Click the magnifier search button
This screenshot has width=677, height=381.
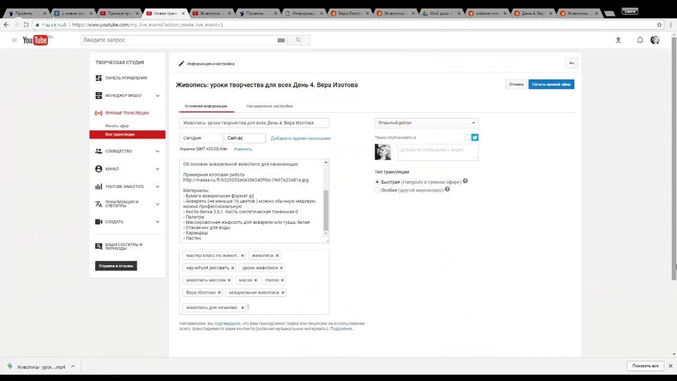[x=298, y=40]
